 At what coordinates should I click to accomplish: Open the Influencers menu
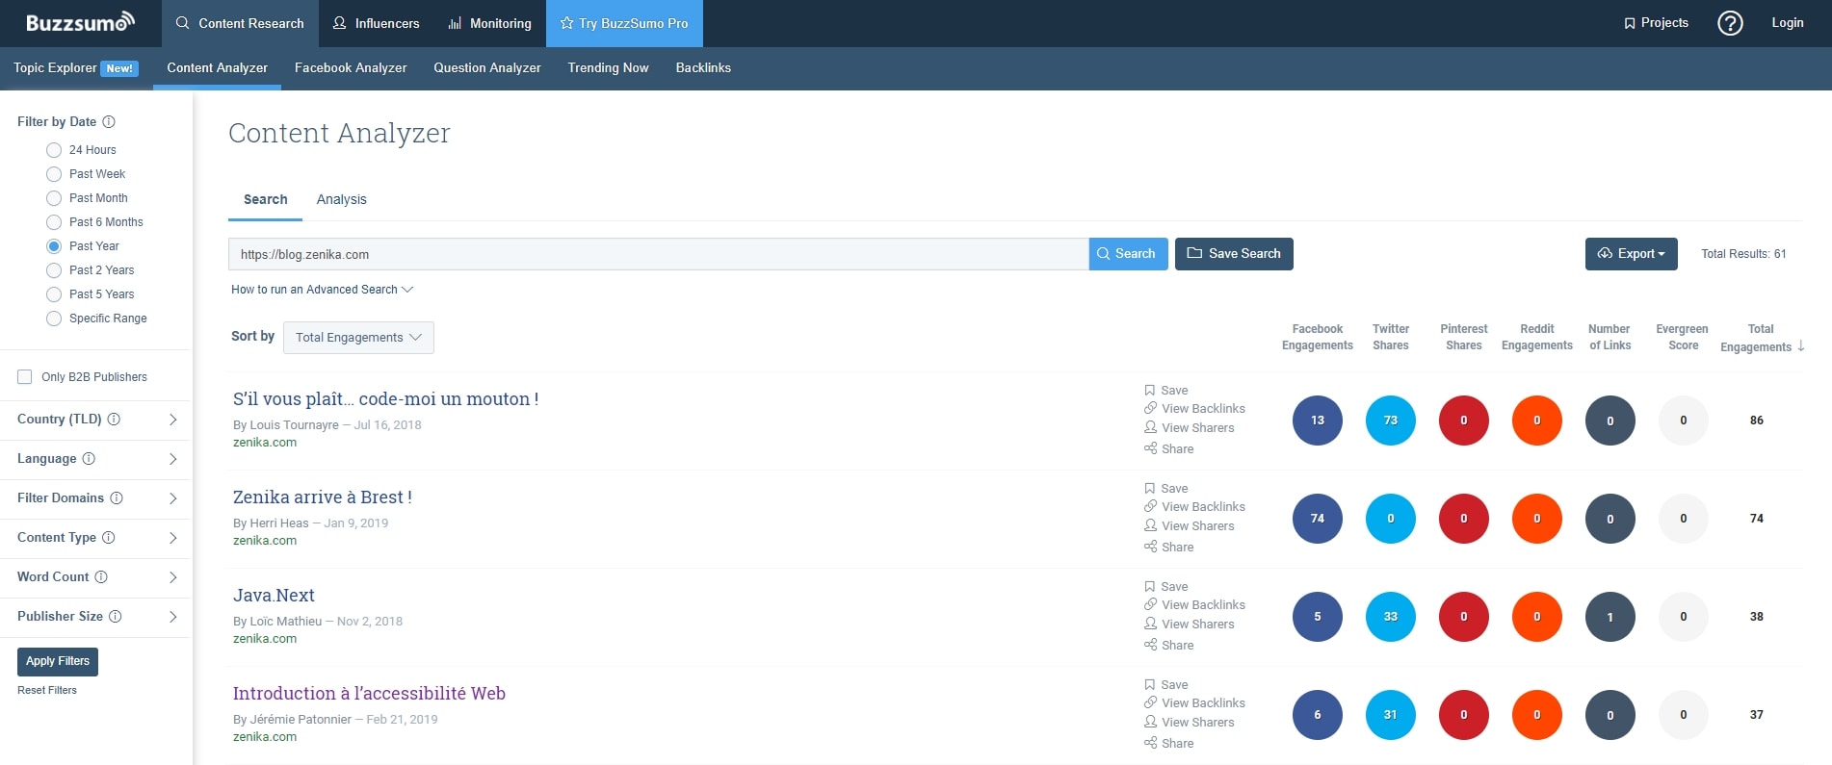coord(376,23)
